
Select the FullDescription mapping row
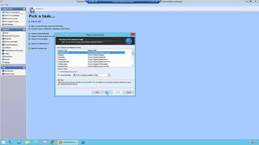(91, 64)
